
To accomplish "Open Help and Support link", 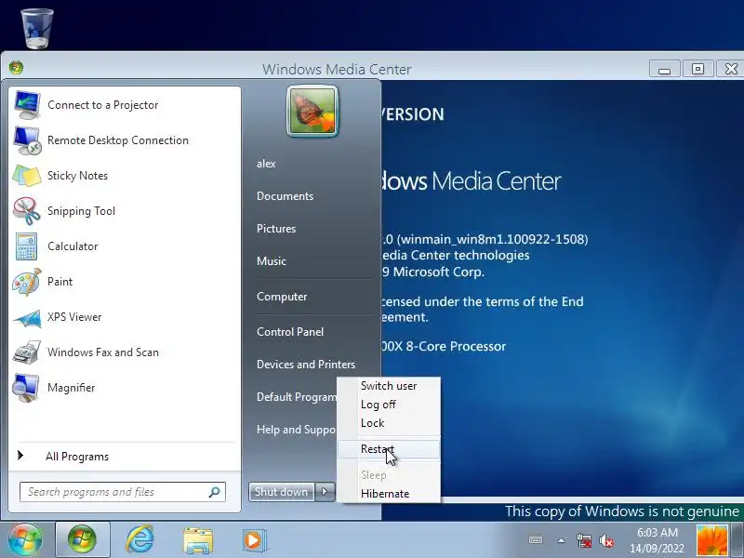I will point(296,430).
